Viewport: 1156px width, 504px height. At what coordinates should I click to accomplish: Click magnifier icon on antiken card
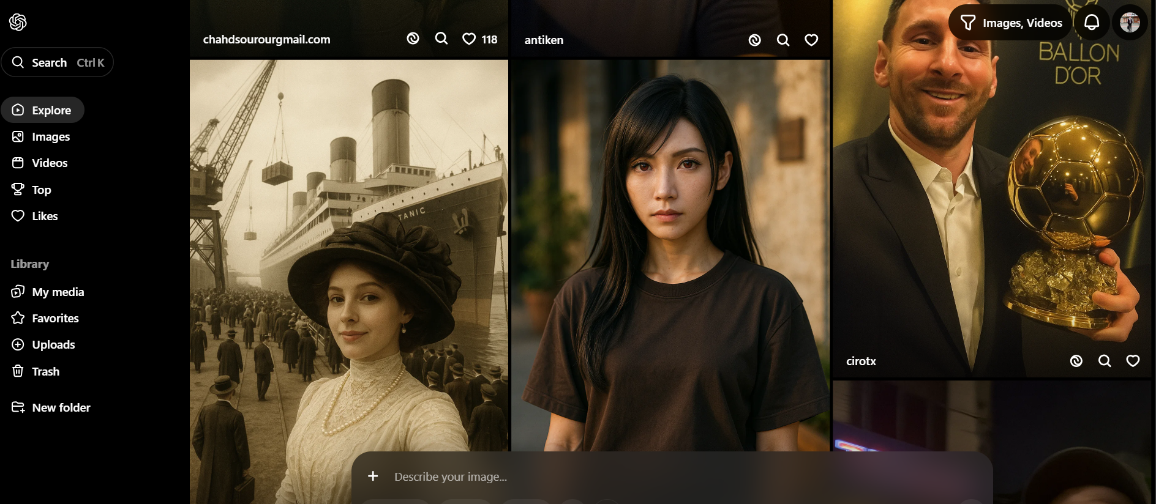coord(783,40)
